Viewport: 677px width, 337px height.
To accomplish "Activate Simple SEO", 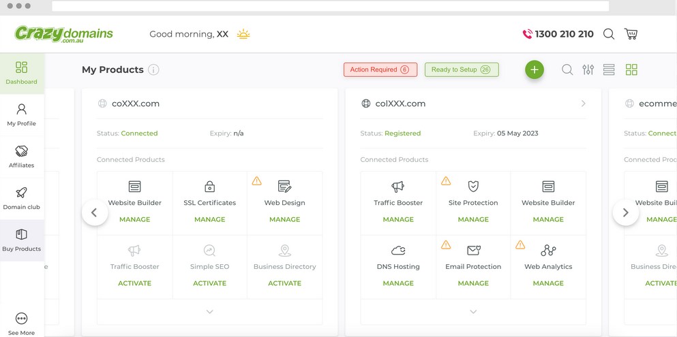I will click(x=210, y=283).
